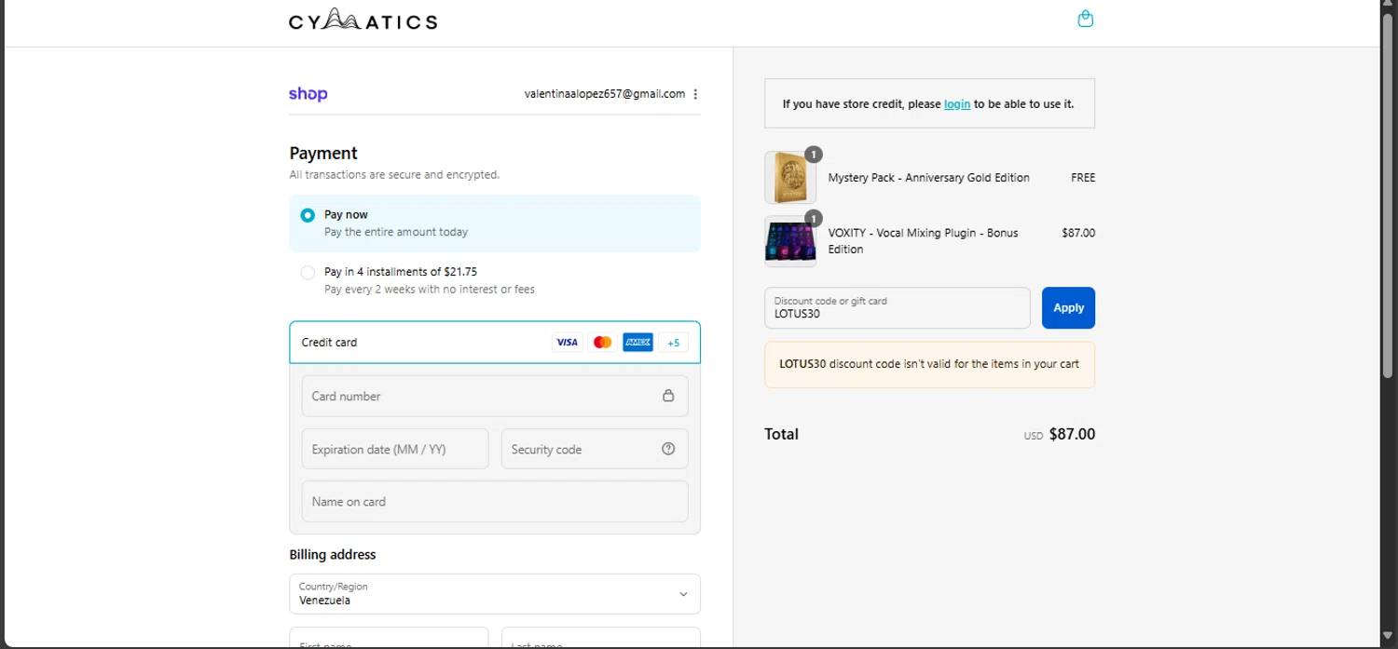Viewport: 1398px width, 649px height.
Task: Click the Name on card field
Action: (495, 502)
